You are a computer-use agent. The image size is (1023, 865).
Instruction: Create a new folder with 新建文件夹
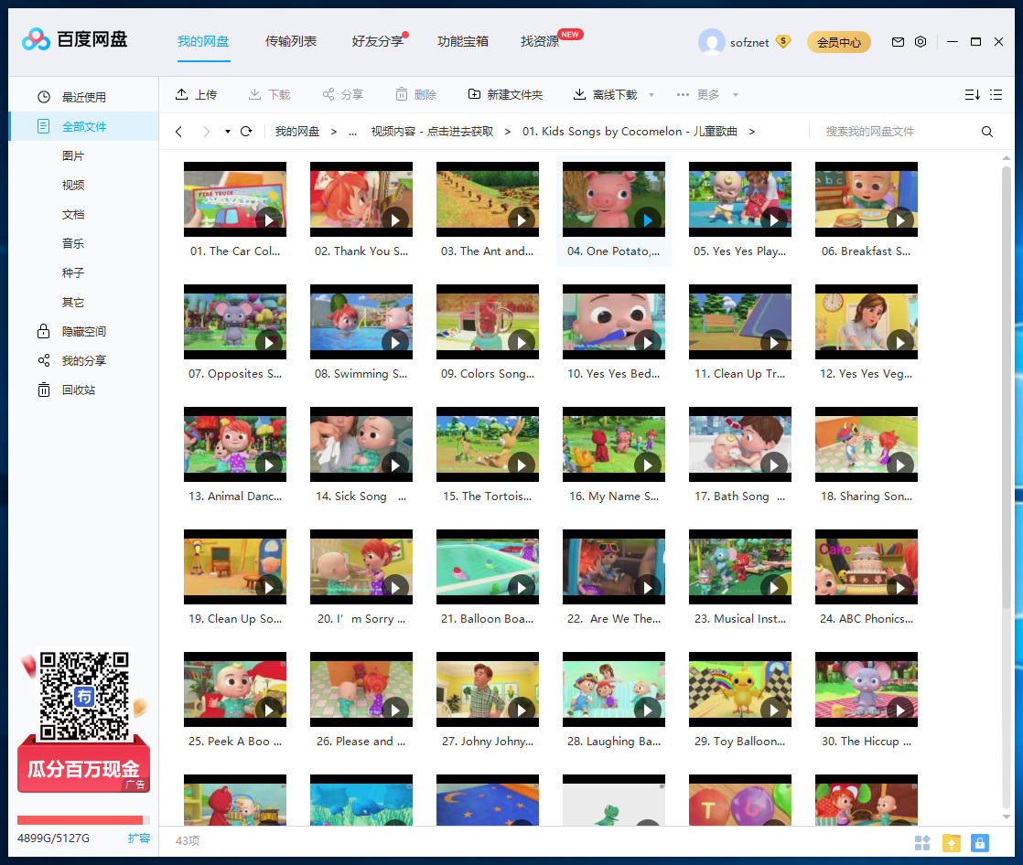tap(505, 94)
